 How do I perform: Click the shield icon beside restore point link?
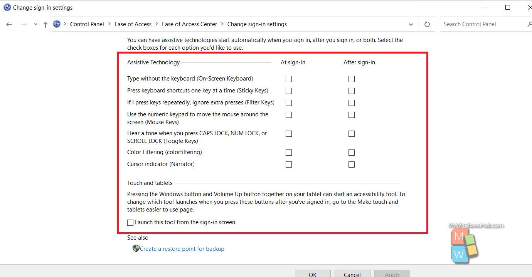(136, 248)
